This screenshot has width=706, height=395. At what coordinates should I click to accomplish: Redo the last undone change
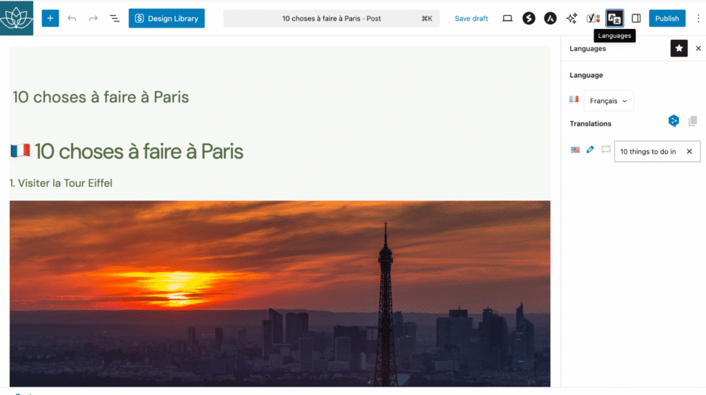coord(93,19)
